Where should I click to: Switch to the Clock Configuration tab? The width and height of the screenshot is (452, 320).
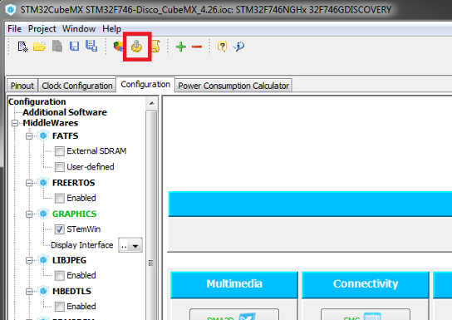coord(77,86)
